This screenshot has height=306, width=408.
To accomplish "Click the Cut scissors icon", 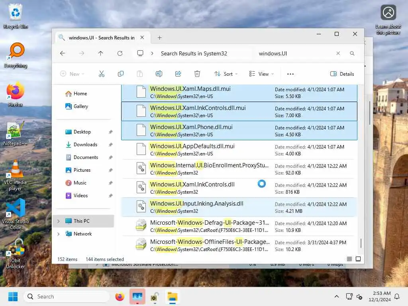I will 102,74.
